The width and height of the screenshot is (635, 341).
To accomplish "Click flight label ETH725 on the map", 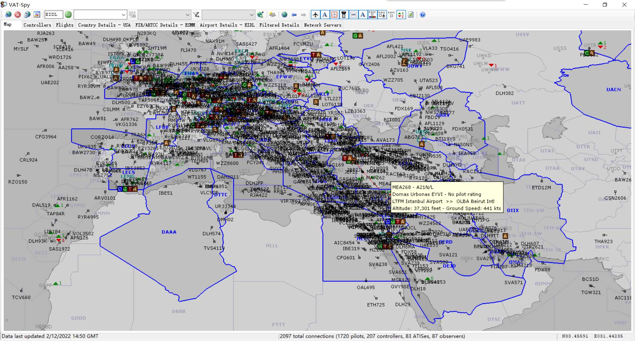I will click(x=376, y=305).
